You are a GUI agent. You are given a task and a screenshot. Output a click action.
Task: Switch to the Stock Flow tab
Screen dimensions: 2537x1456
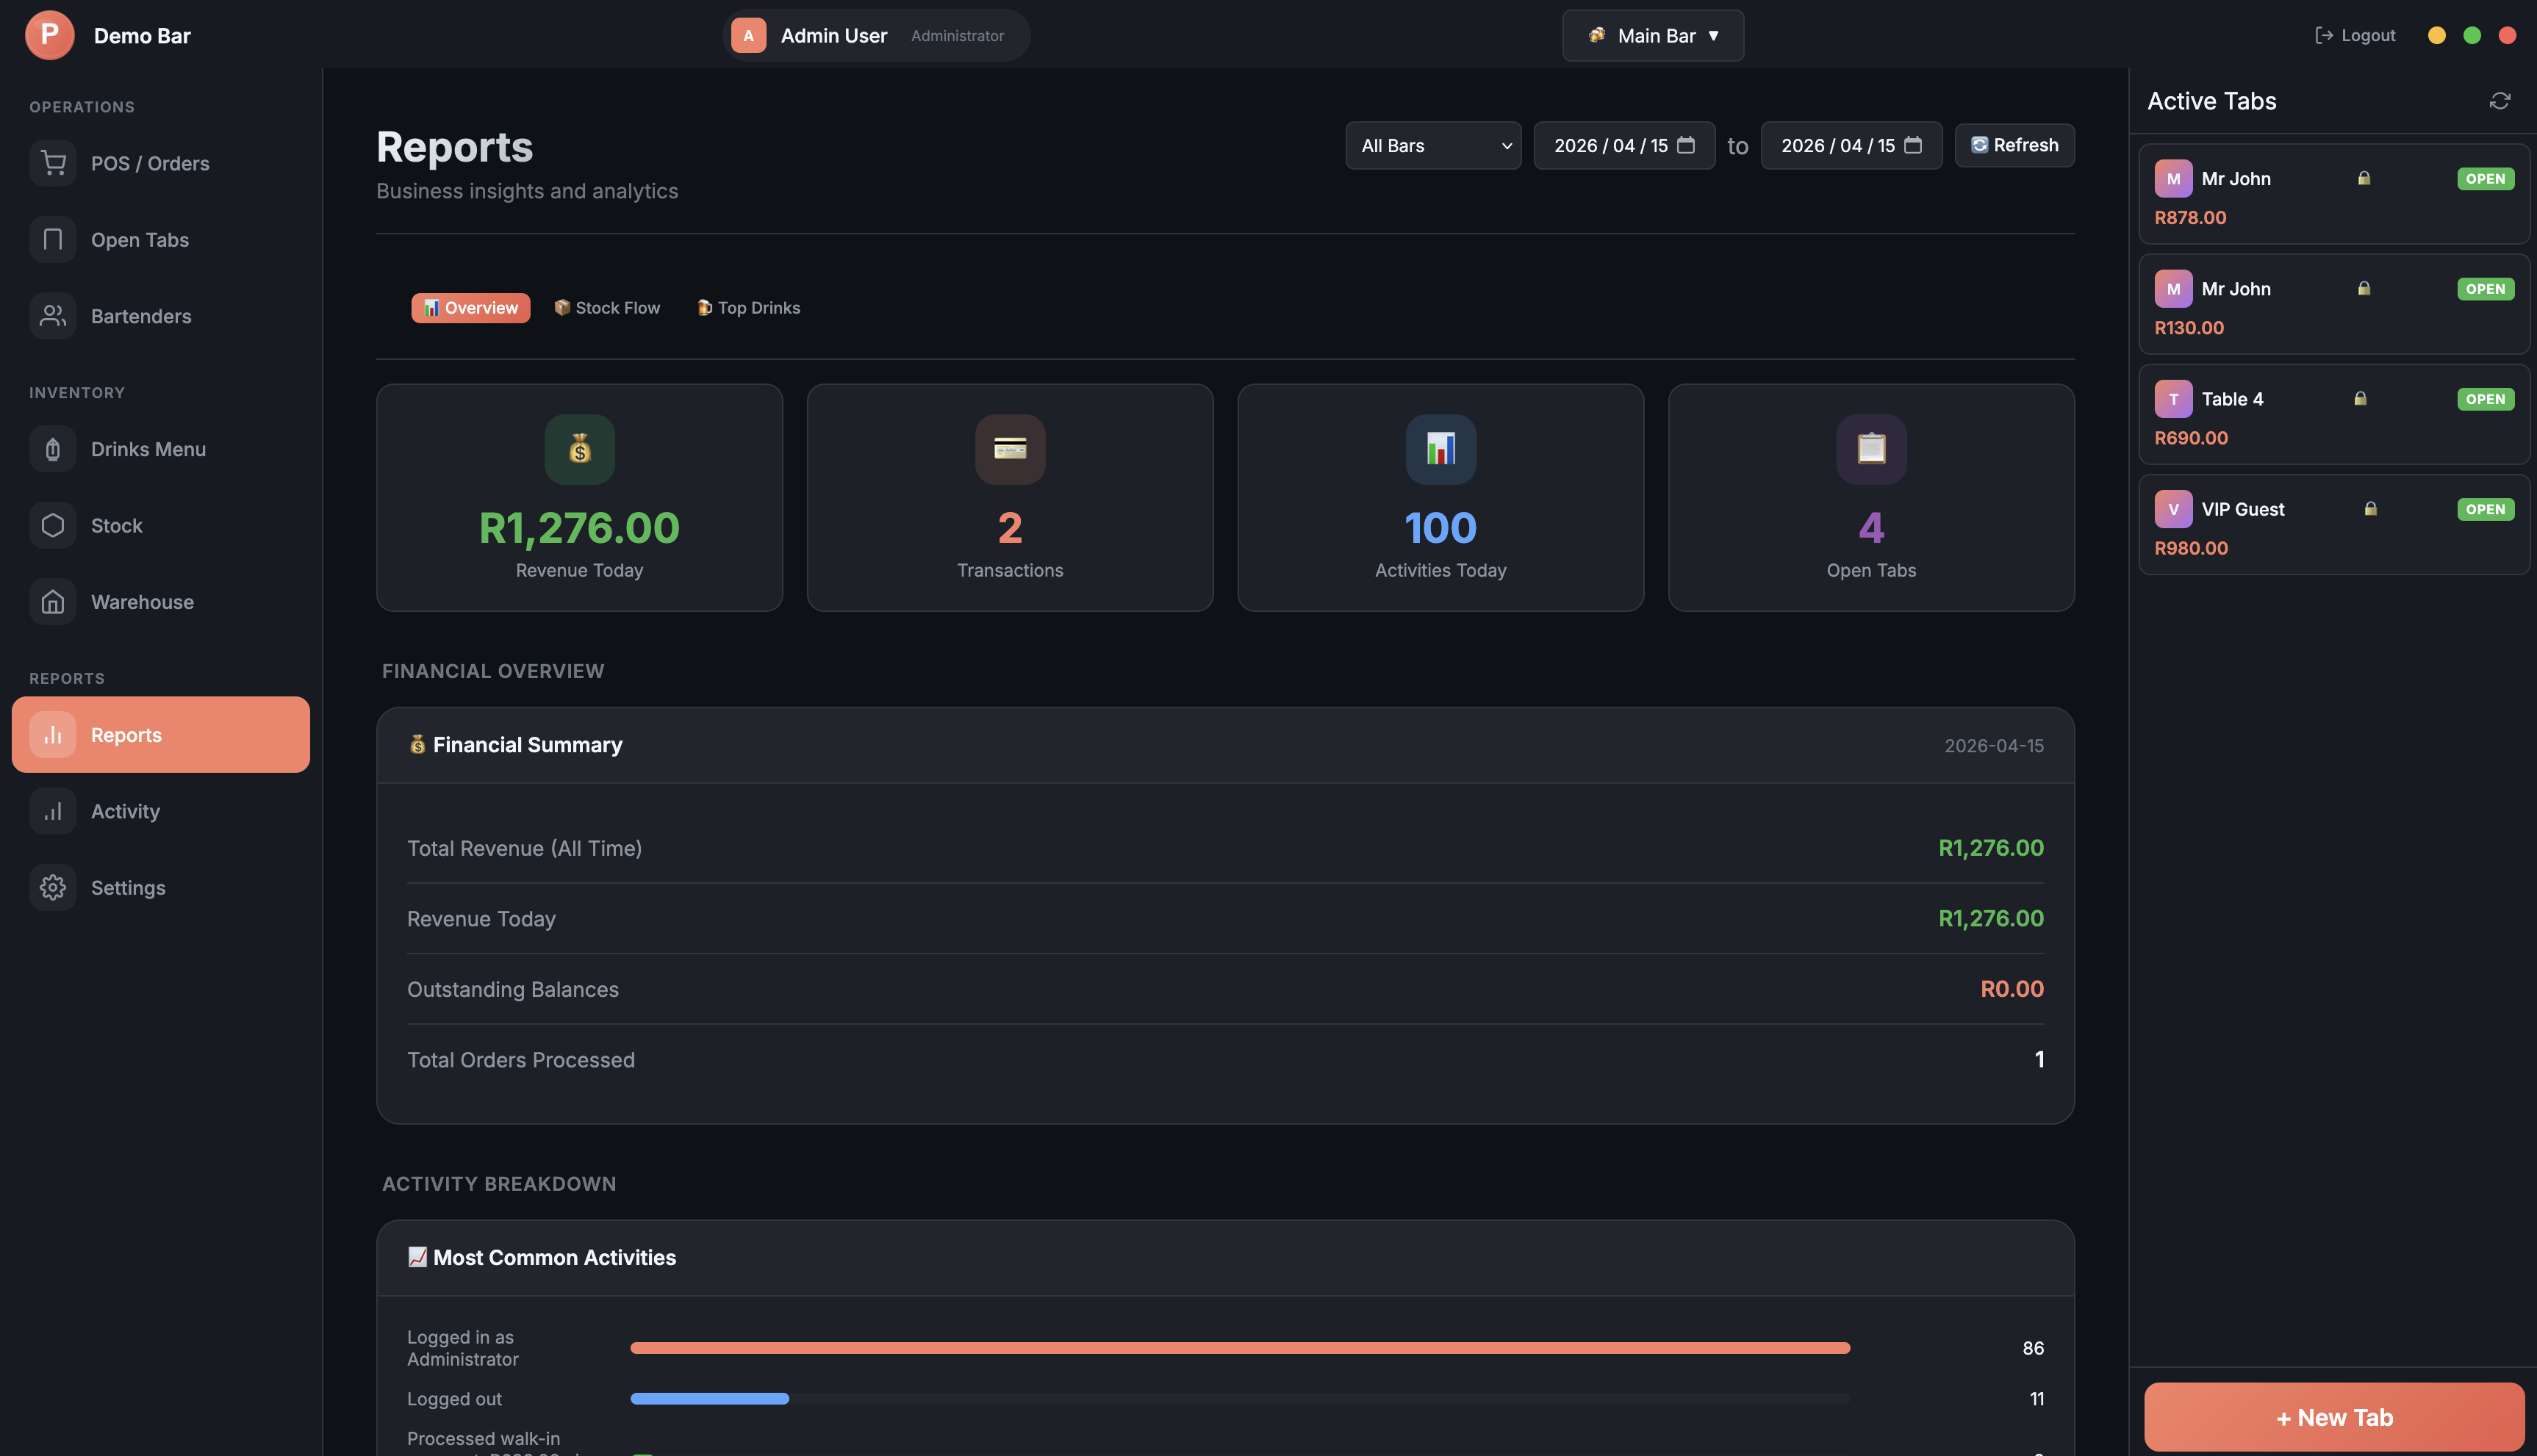[607, 307]
